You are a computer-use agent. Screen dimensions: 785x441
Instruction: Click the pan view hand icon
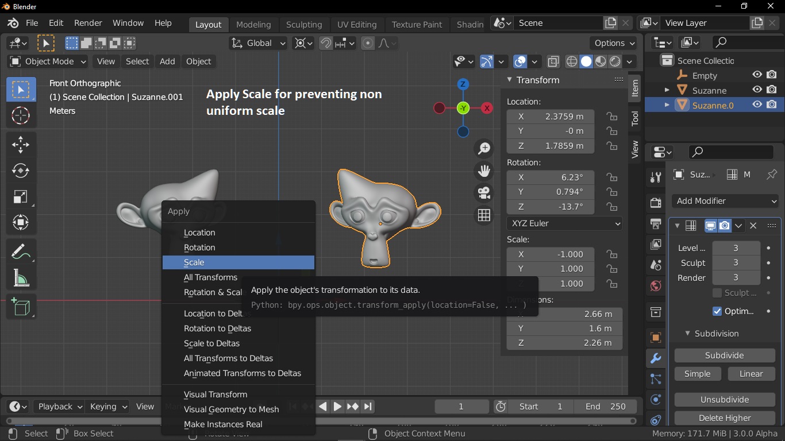(x=484, y=171)
